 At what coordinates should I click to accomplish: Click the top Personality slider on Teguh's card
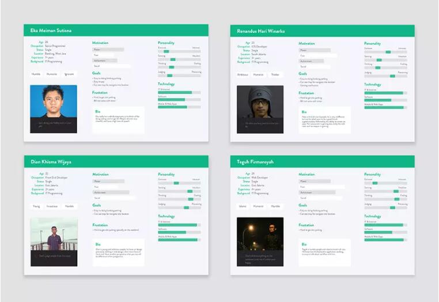[385, 183]
